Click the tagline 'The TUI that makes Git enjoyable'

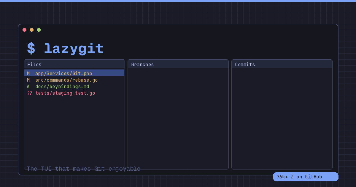tap(83, 169)
